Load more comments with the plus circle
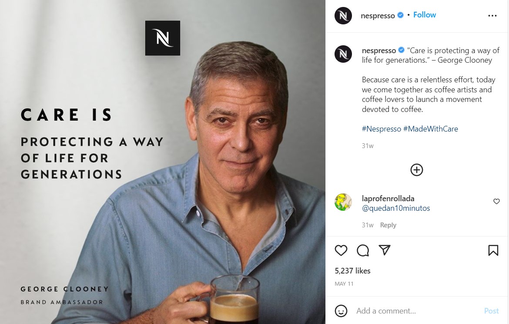509x324 pixels. pyautogui.click(x=416, y=170)
